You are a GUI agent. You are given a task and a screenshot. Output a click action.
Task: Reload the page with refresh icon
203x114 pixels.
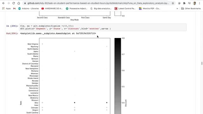coord(14,3)
